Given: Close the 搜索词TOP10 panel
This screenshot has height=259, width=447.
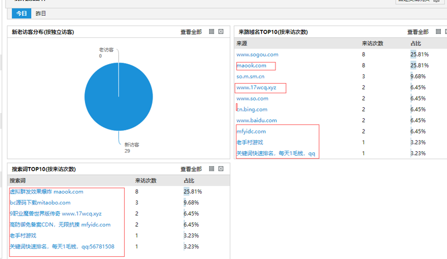Looking at the screenshot, I should [221, 169].
